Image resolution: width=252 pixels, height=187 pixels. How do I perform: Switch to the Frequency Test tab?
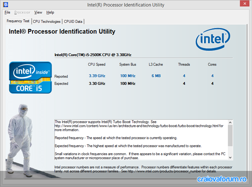pyautogui.click(x=18, y=21)
